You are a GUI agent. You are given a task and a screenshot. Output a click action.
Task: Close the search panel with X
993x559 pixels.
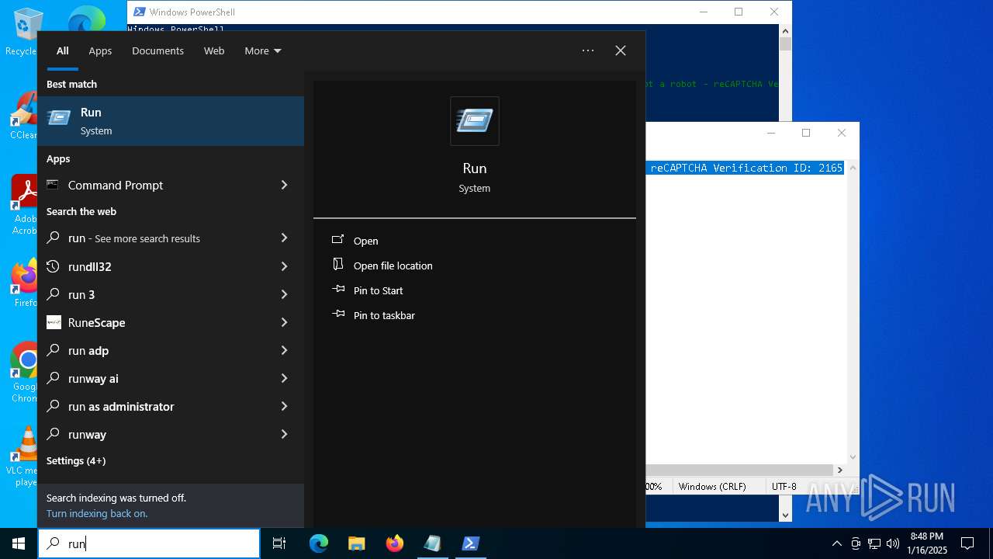coord(621,50)
